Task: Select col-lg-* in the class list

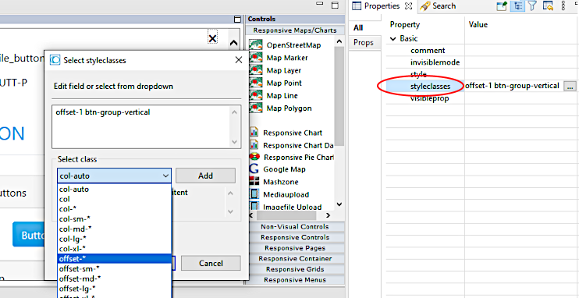Action: 115,239
